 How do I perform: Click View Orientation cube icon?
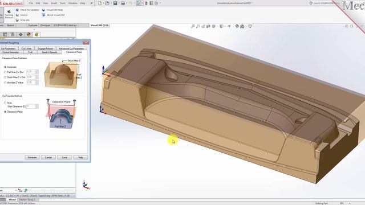pyautogui.click(x=213, y=26)
